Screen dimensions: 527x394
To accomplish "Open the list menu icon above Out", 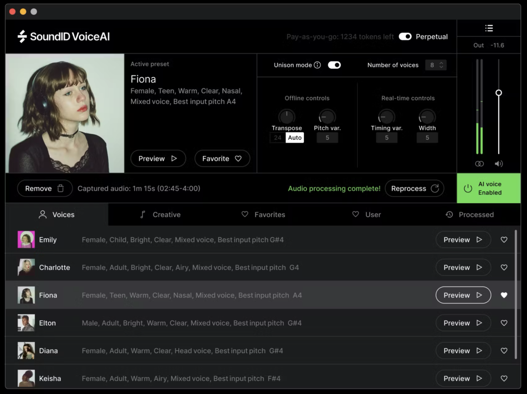I will 489,28.
